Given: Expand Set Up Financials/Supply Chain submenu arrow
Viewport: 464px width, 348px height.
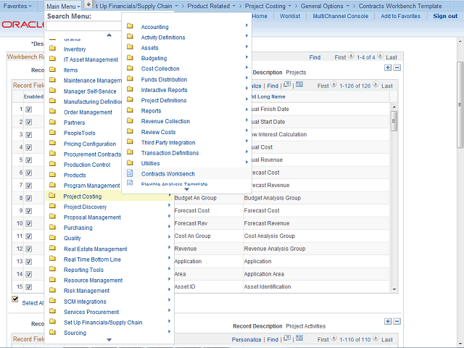Looking at the screenshot, I should pyautogui.click(x=169, y=321).
